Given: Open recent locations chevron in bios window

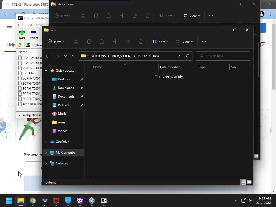Looking at the screenshot, I should pyautogui.click(x=65, y=56).
